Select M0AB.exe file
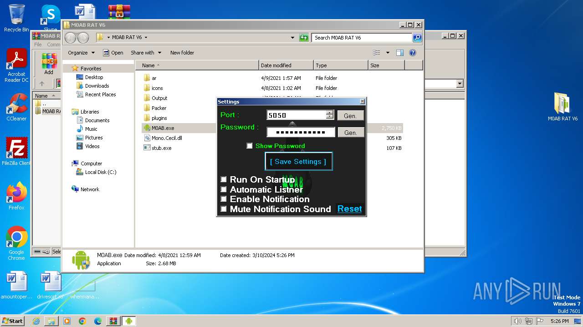This screenshot has width=583, height=327. pos(163,128)
